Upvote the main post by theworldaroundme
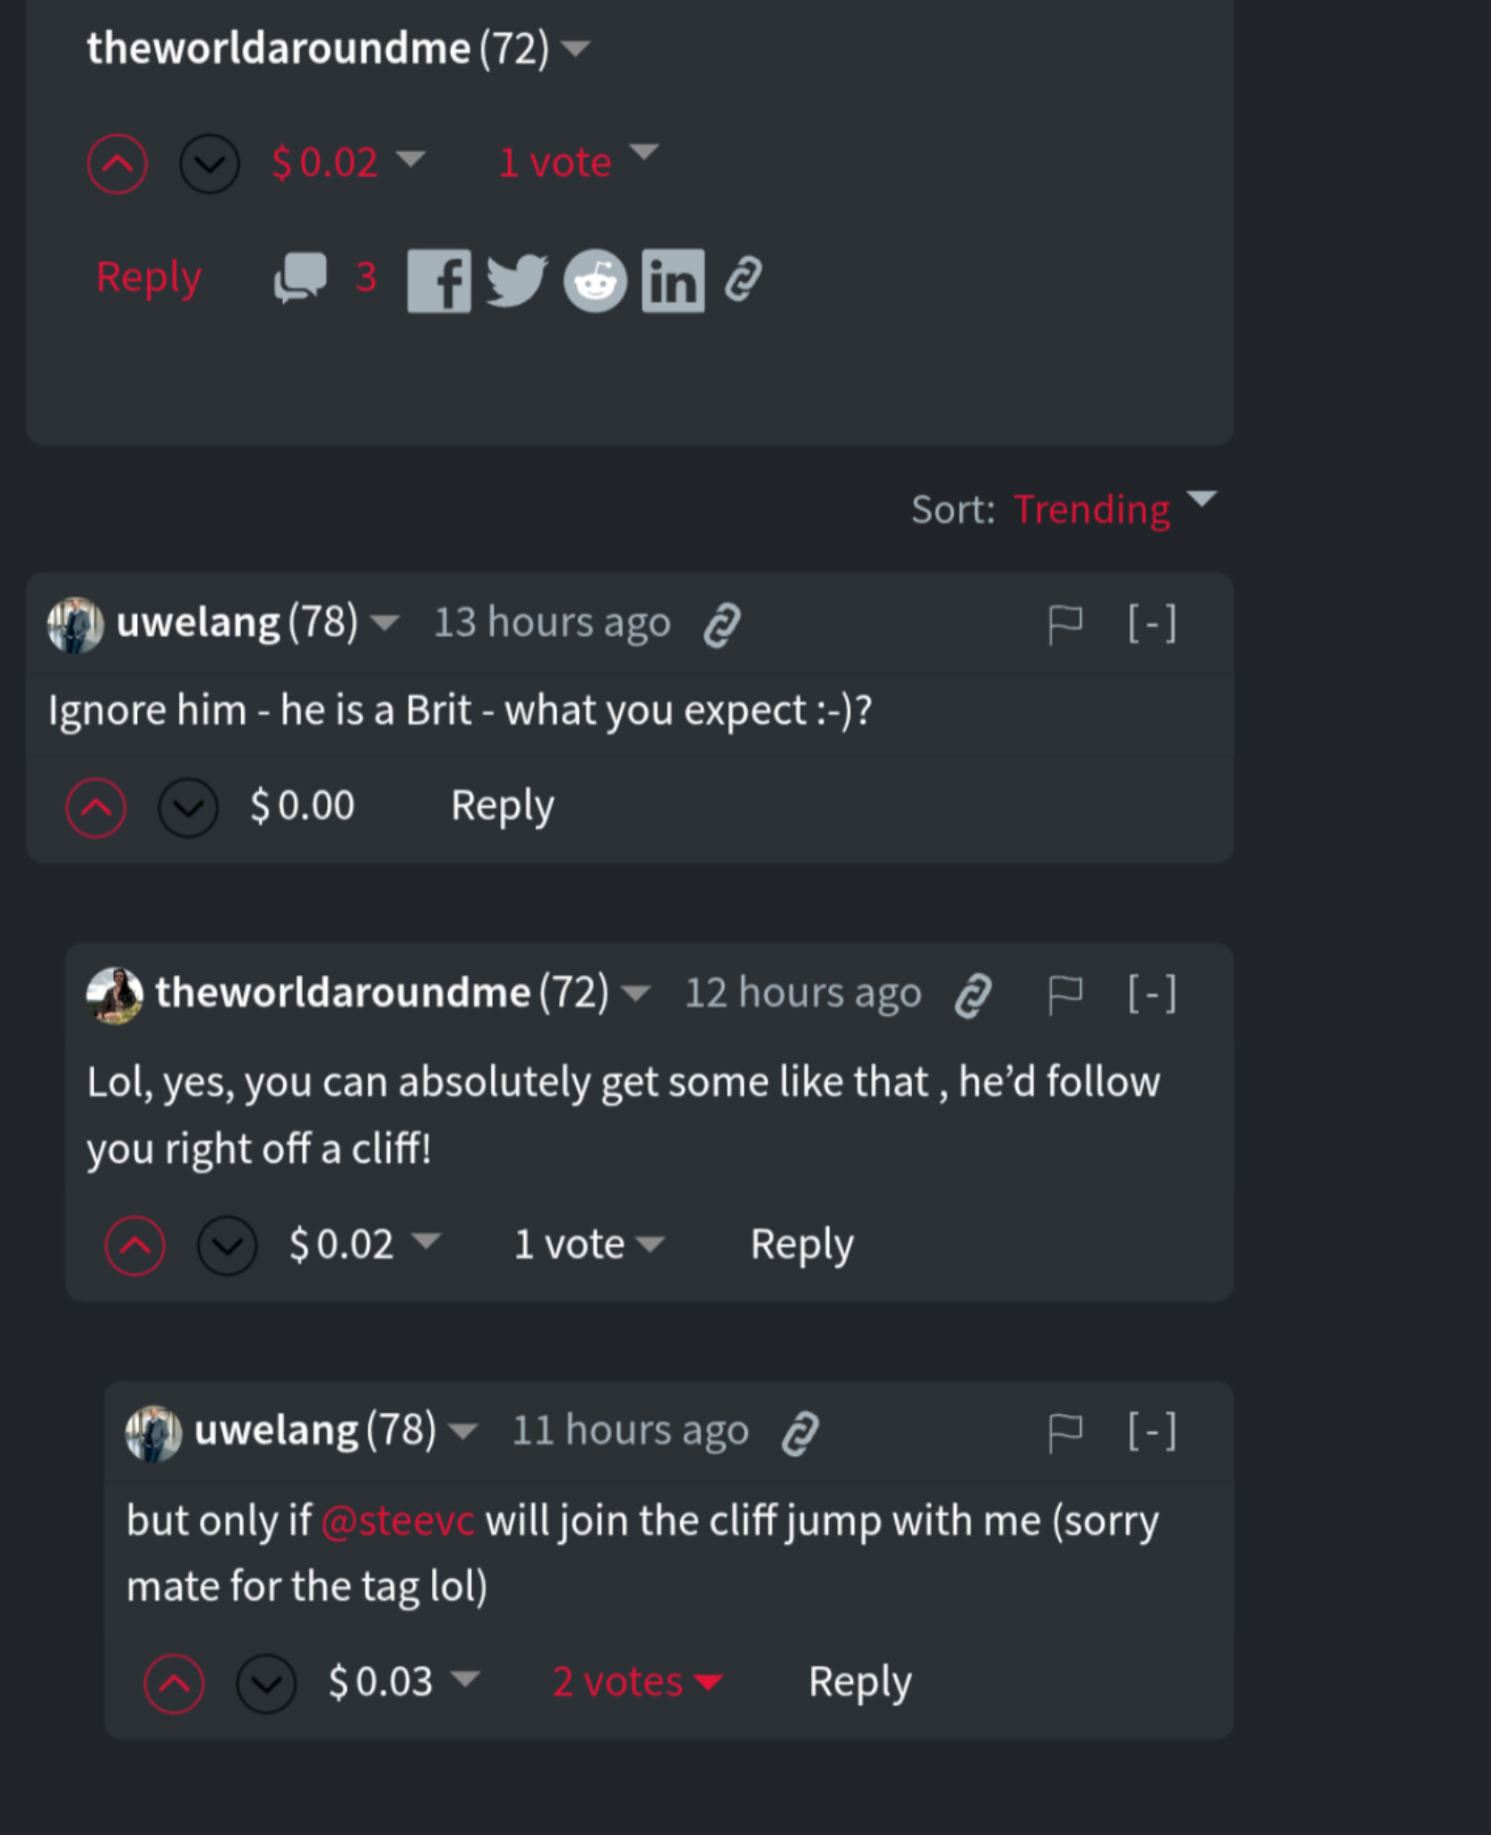The image size is (1491, 1835). pos(117,164)
